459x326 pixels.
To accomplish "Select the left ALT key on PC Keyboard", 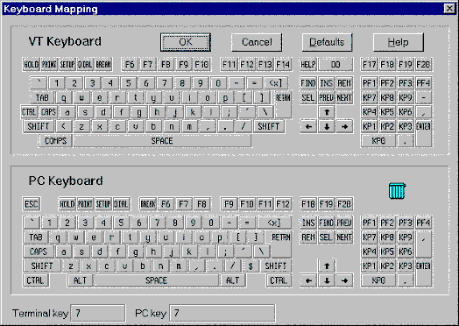I will (x=81, y=280).
